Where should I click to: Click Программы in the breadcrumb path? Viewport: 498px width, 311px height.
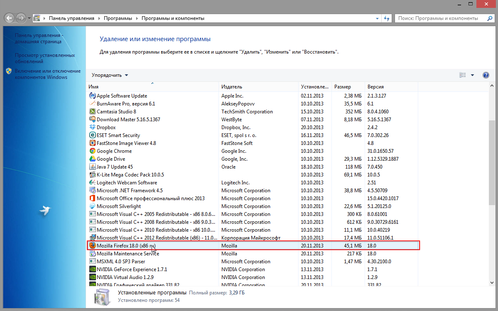[x=118, y=18]
